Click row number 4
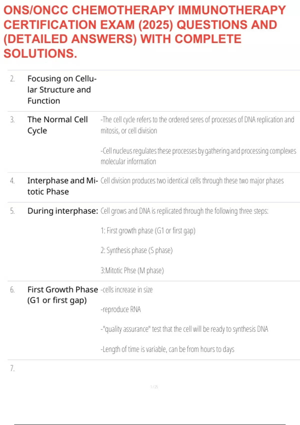 coord(12,181)
